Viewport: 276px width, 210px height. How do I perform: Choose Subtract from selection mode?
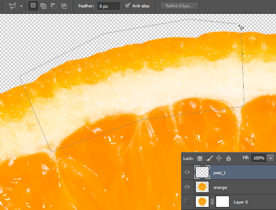(x=53, y=6)
